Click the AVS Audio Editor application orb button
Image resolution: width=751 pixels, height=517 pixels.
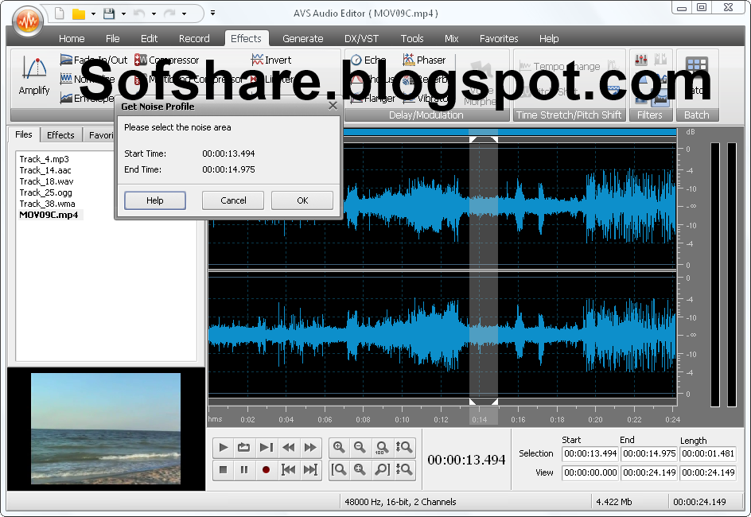[x=28, y=21]
